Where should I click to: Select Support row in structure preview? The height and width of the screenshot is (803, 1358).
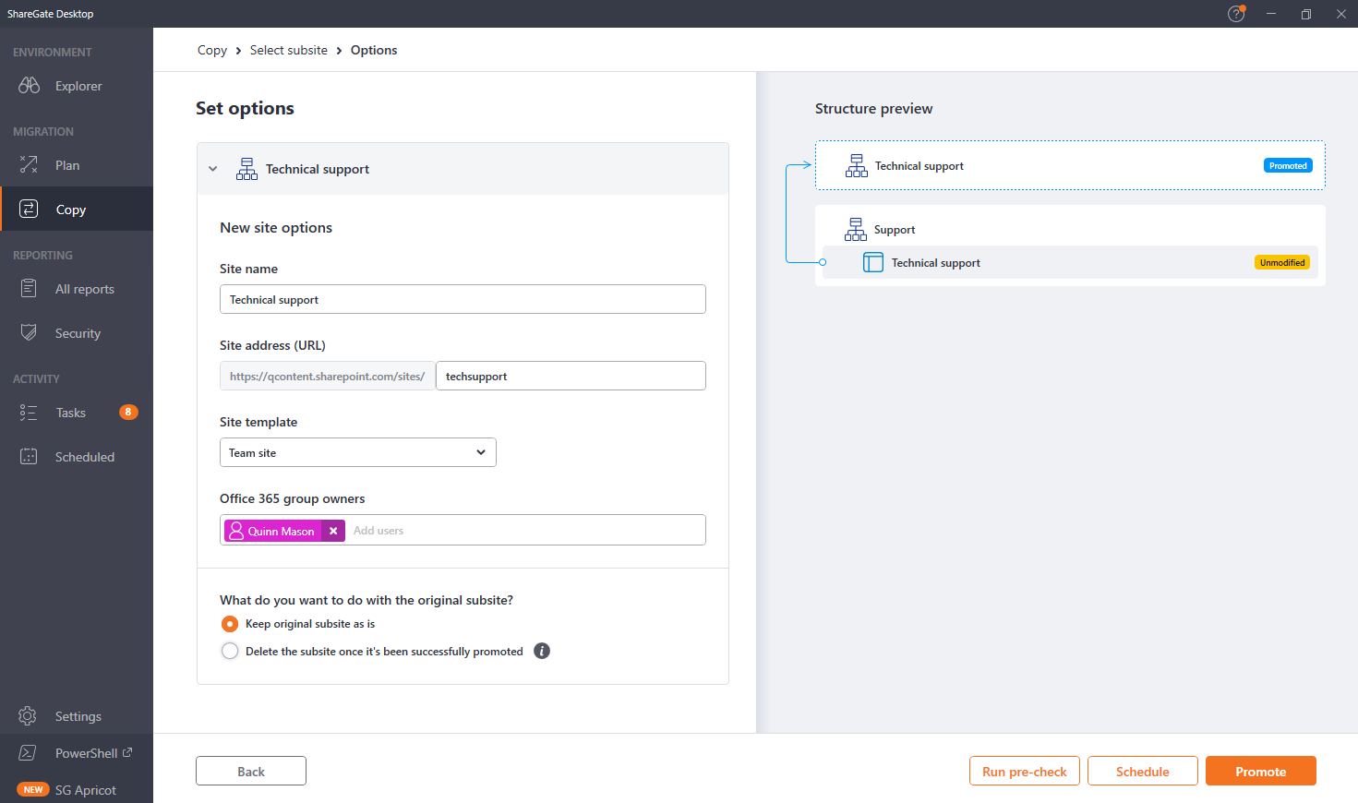click(1070, 230)
